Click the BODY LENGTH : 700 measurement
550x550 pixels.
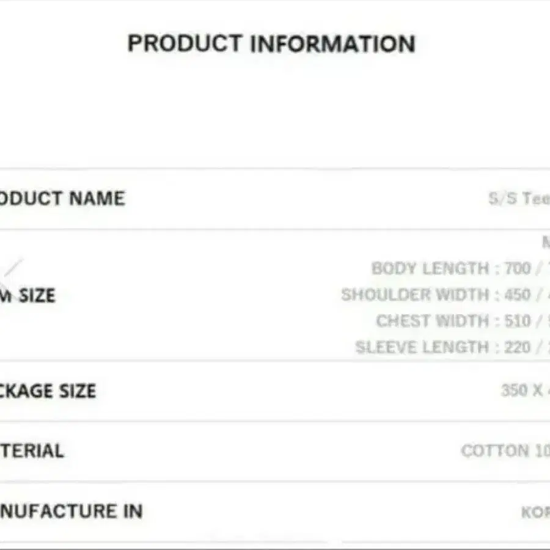click(450, 268)
